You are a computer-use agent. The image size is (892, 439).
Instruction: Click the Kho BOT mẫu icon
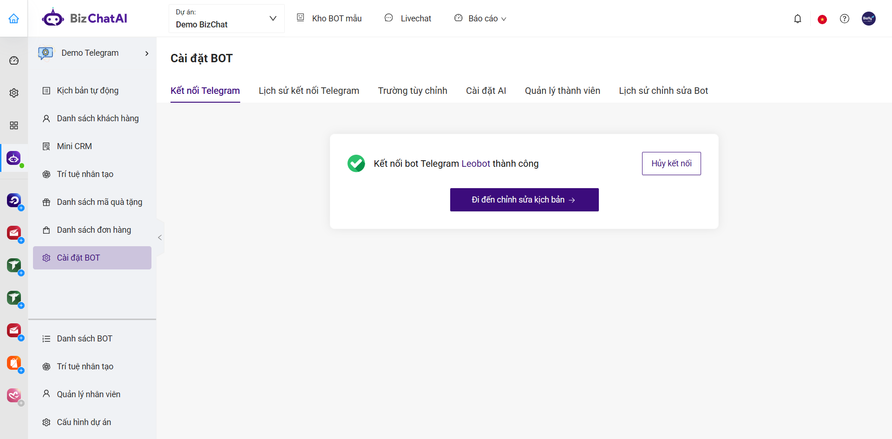(x=301, y=18)
